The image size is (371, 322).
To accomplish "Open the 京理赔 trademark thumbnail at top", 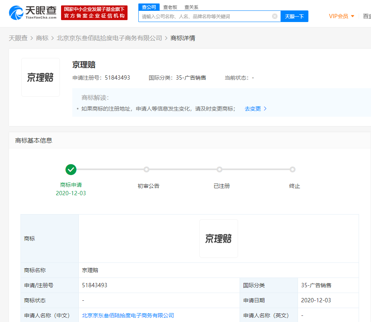I will coord(41,77).
